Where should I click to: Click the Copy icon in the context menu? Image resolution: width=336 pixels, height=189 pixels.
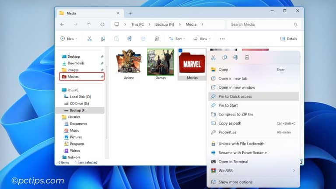(x=224, y=57)
